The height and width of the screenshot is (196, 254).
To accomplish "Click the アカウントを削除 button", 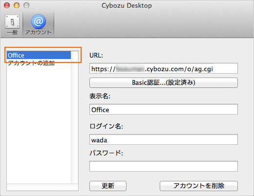I will [199, 186].
